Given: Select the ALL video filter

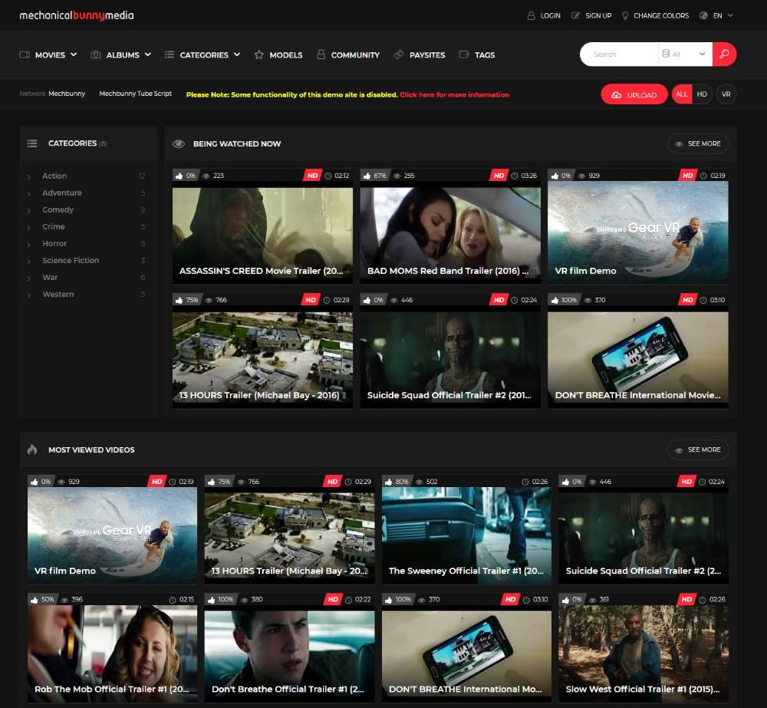Looking at the screenshot, I should (682, 94).
